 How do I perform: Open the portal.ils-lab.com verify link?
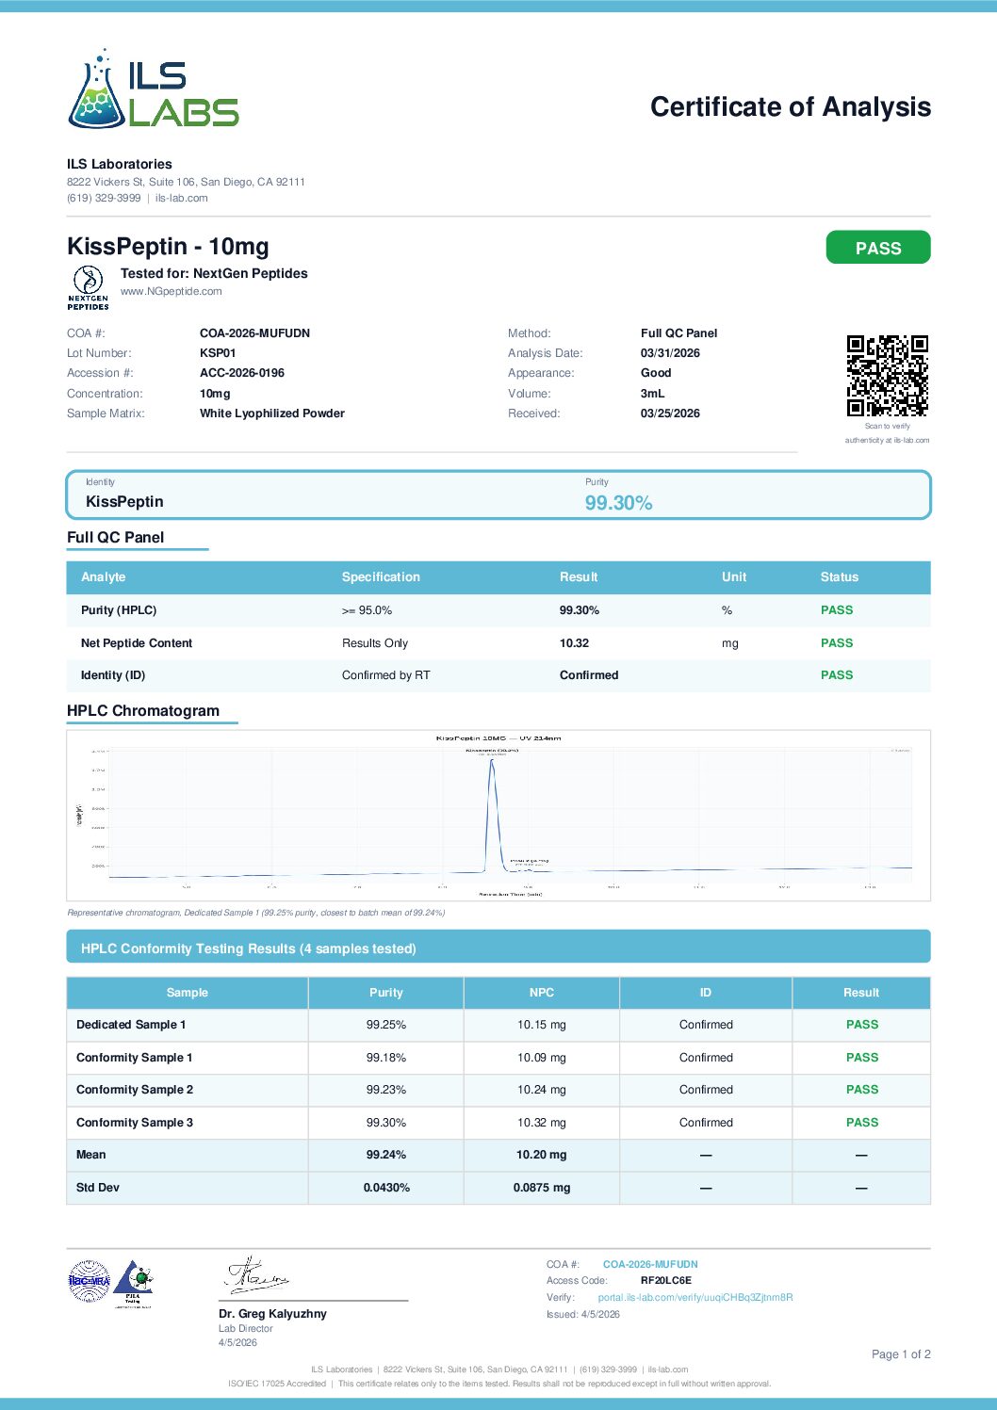(695, 1297)
